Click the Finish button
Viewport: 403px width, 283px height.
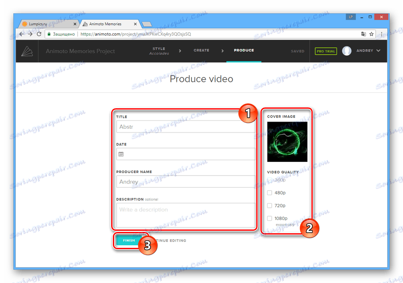coord(129,240)
